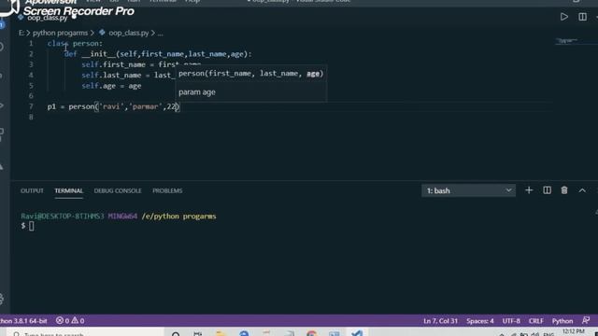Click line number 8 in the gutter

tap(31, 117)
